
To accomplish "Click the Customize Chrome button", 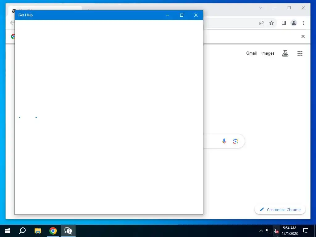I will (280, 210).
